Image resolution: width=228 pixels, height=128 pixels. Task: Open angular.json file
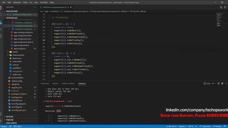click(17, 87)
